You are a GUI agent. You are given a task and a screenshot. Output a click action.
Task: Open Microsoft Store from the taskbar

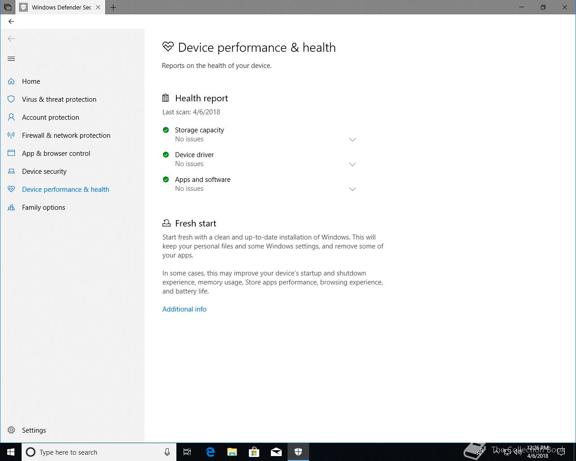(x=254, y=452)
